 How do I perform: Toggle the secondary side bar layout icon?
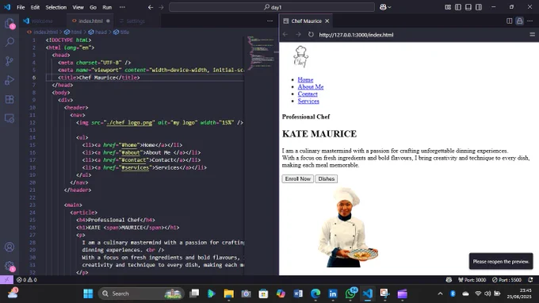click(x=479, y=7)
